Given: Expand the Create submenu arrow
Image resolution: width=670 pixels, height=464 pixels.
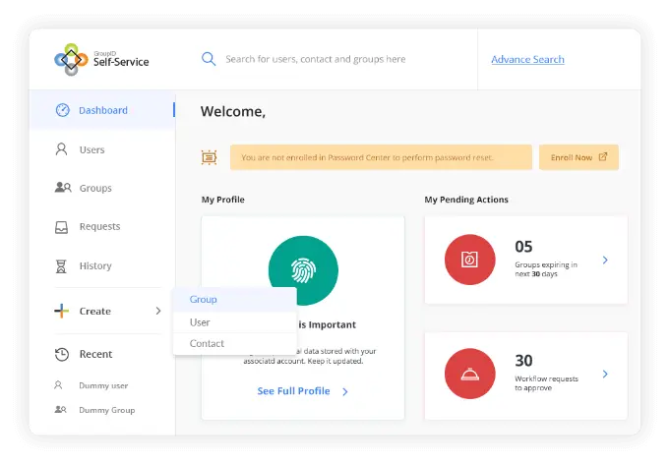Looking at the screenshot, I should click(158, 312).
